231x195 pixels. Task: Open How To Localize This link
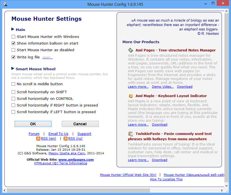166,179
